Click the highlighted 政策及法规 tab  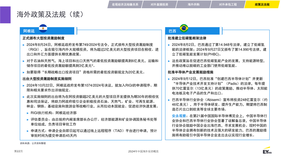pyautogui.click(x=262, y=4)
